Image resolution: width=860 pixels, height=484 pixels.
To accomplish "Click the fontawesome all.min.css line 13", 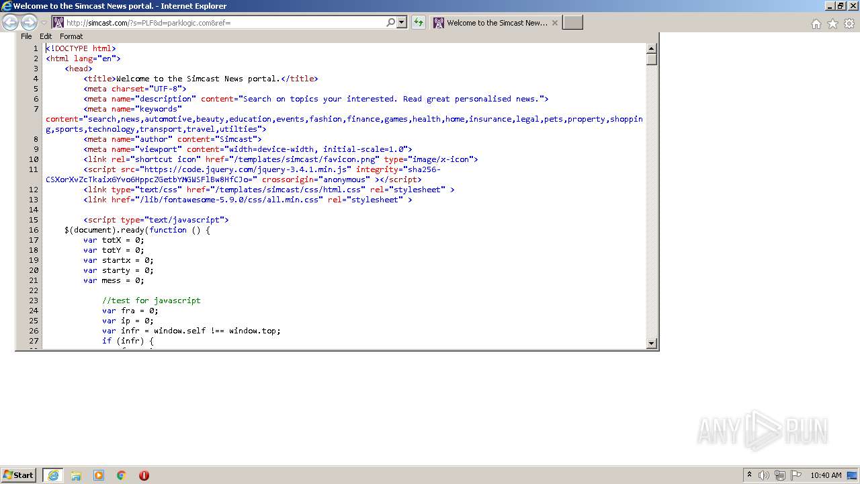I will (248, 200).
